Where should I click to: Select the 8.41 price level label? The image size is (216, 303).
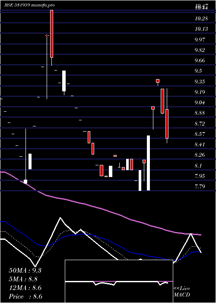pos(200,144)
